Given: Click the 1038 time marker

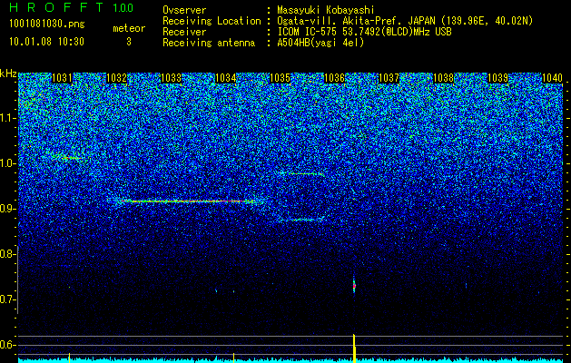Looking at the screenshot, I should (x=443, y=78).
